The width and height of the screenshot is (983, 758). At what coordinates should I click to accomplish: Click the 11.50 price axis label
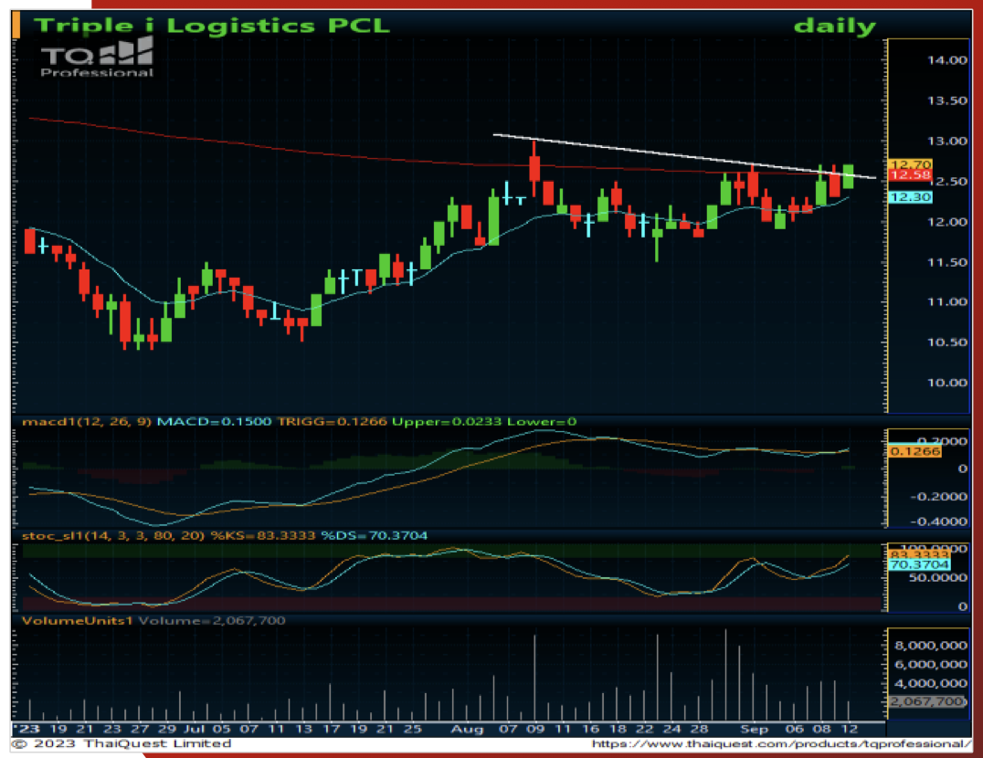[x=947, y=262]
